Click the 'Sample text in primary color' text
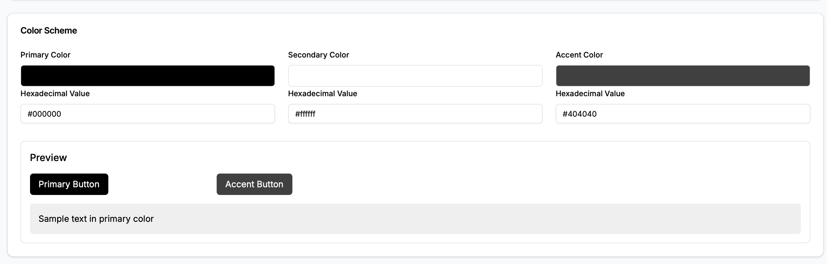 click(x=96, y=219)
